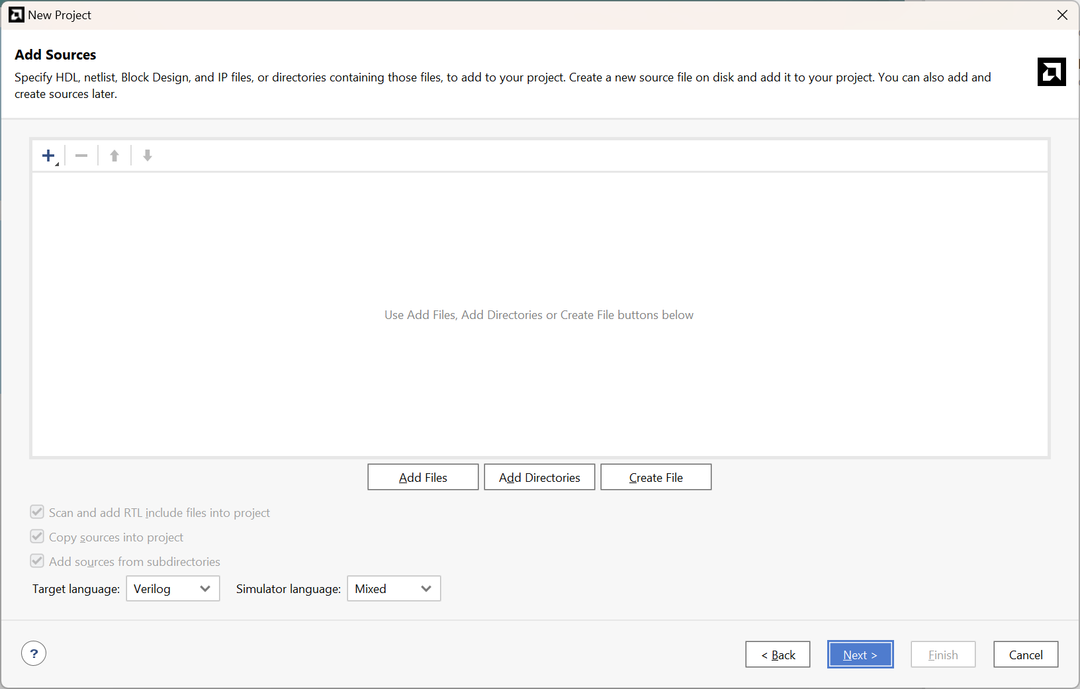The width and height of the screenshot is (1080, 689).
Task: Click the Add Directories button
Action: (x=539, y=477)
